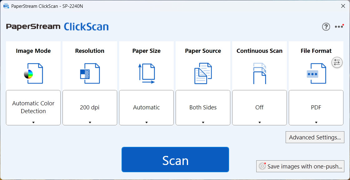Image resolution: width=350 pixels, height=180 pixels.
Task: Open the help question mark icon
Action: (x=326, y=27)
